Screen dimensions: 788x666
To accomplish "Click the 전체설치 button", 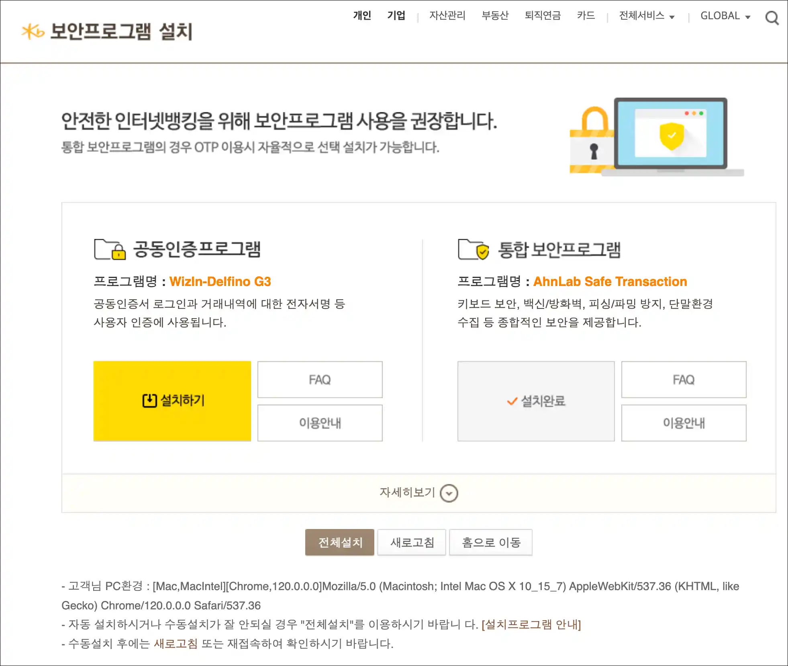I will [340, 542].
